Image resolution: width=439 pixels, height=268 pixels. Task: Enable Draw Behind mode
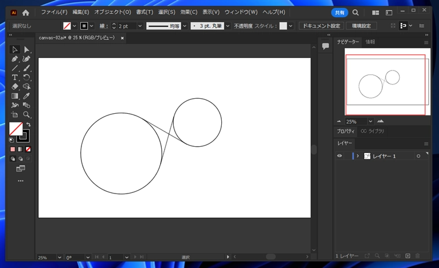[x=20, y=159]
